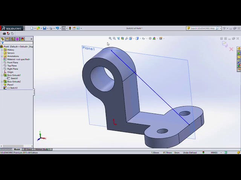
Task: Open the Apply Scene dropdown arrow
Action: click(157, 39)
